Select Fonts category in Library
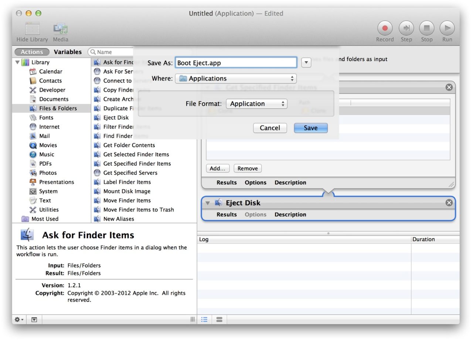 [x=46, y=118]
